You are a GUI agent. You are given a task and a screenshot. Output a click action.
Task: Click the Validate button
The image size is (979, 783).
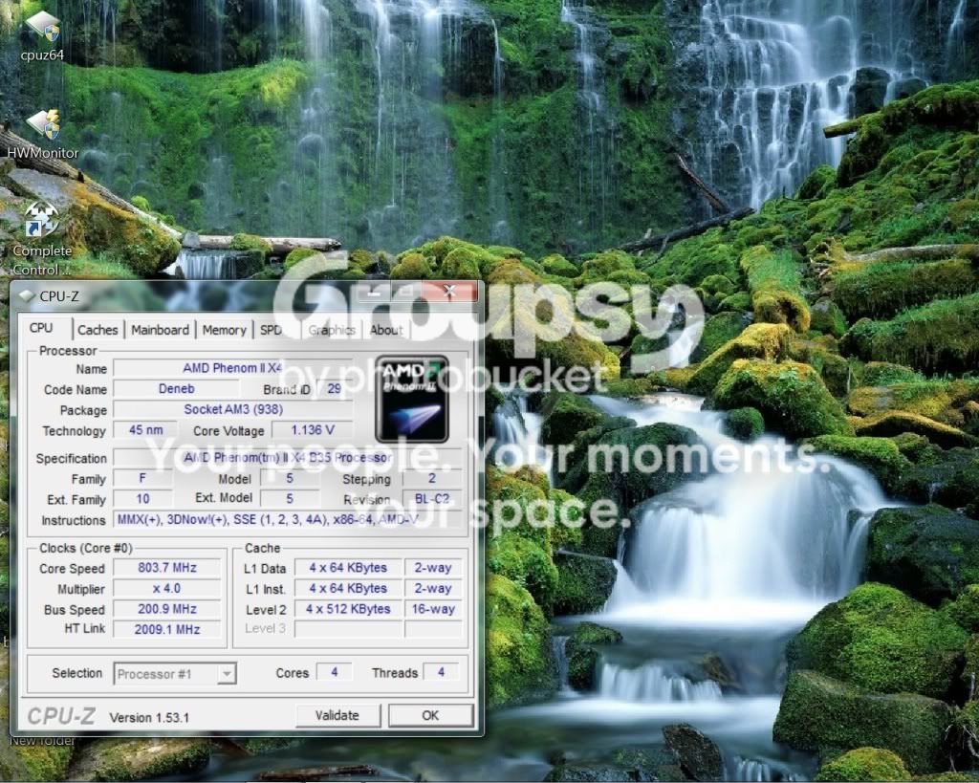tap(337, 715)
